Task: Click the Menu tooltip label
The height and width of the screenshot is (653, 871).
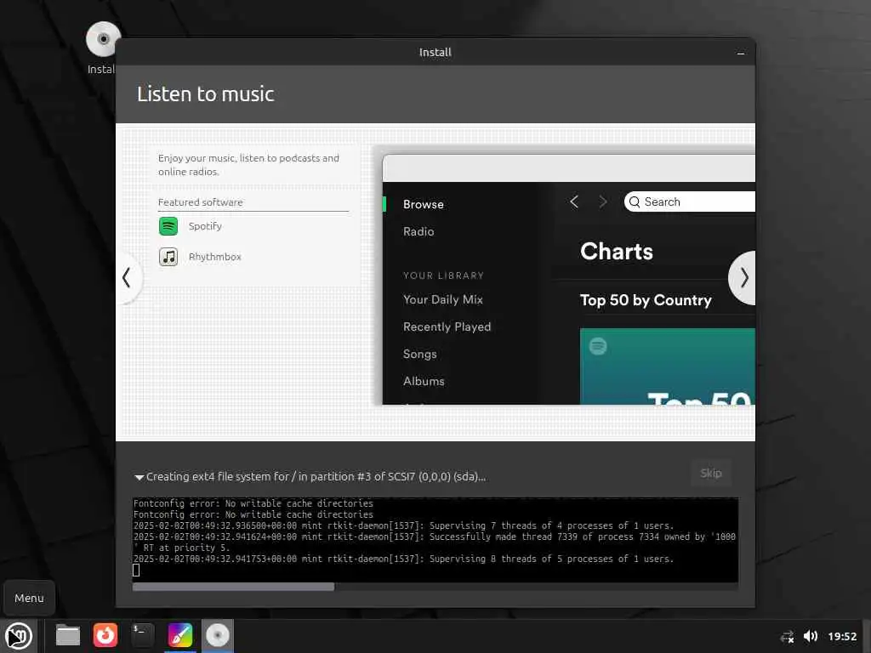Action: pos(29,598)
